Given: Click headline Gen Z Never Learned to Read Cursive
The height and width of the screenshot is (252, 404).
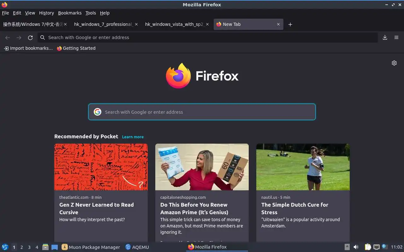Looking at the screenshot, I should [97, 209].
